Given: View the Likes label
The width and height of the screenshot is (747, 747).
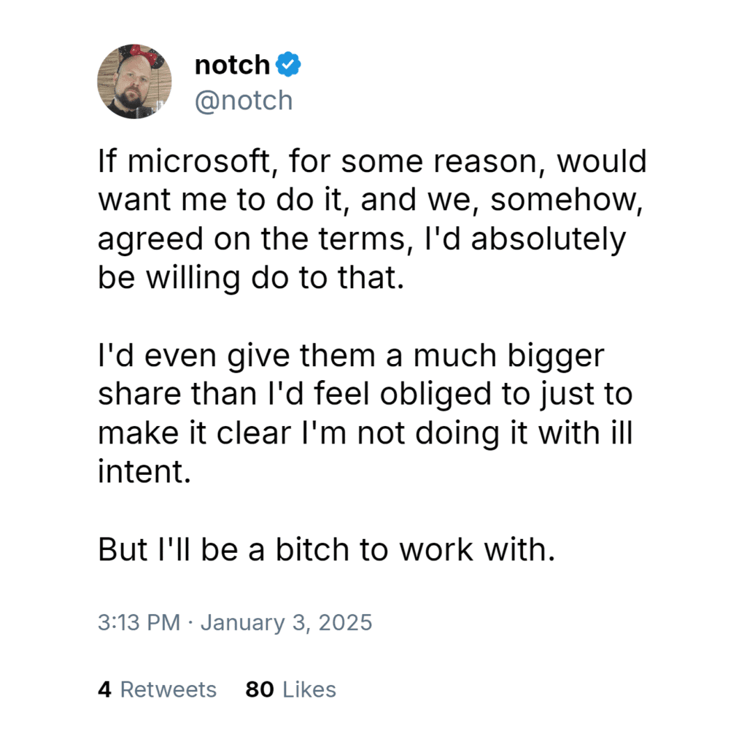Looking at the screenshot, I should pyautogui.click(x=309, y=689).
